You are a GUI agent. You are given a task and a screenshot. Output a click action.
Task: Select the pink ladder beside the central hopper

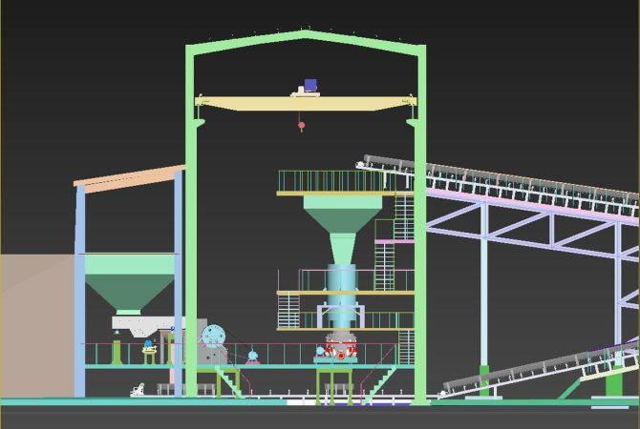click(386, 267)
